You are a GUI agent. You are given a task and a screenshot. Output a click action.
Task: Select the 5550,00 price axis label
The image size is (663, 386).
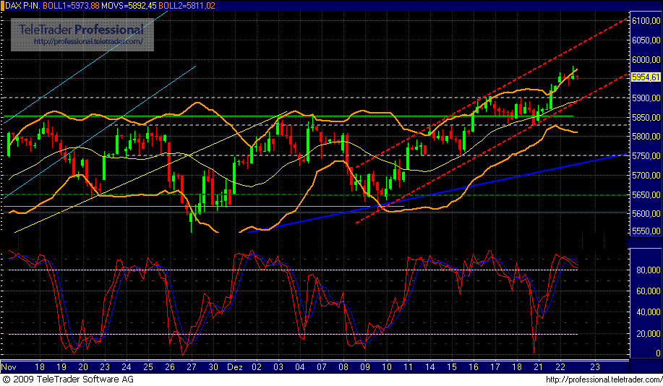(646, 231)
